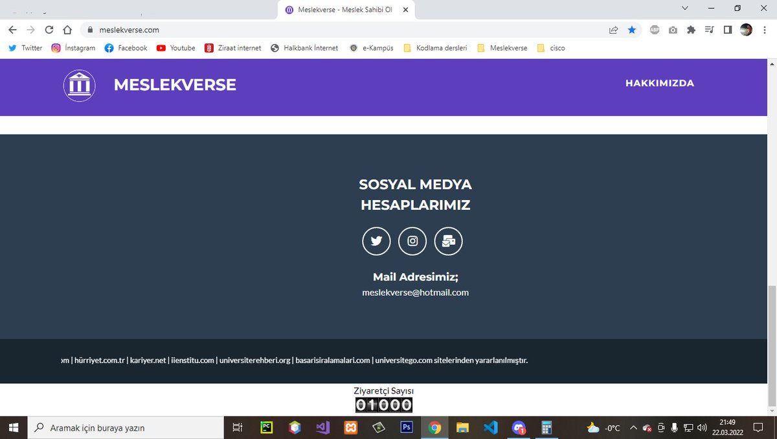Open the volume control from the system tray
This screenshot has width=777, height=439.
(702, 427)
